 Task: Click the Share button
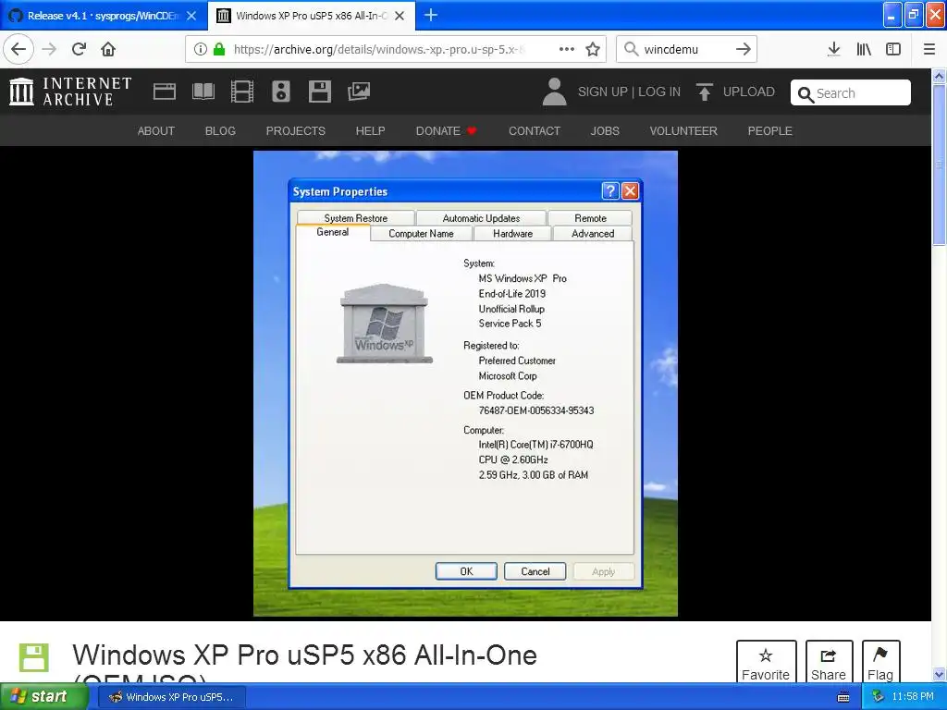tap(829, 662)
